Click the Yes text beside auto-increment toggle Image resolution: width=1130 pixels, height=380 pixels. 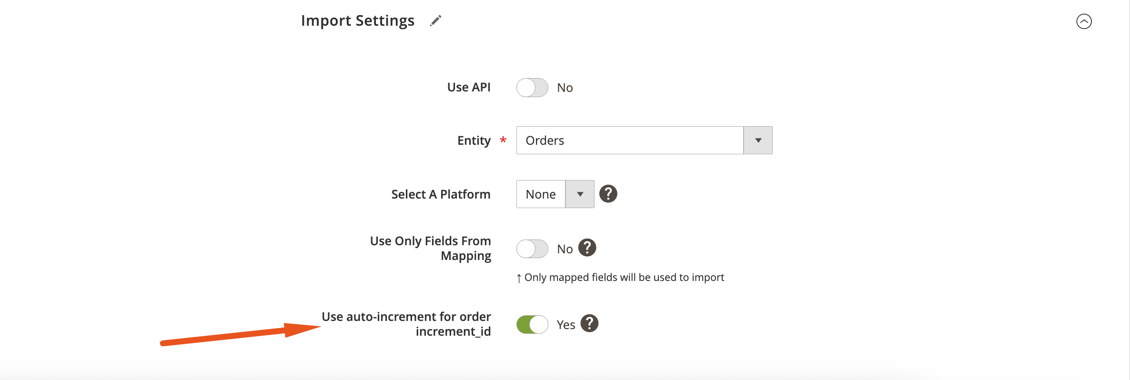coord(565,325)
